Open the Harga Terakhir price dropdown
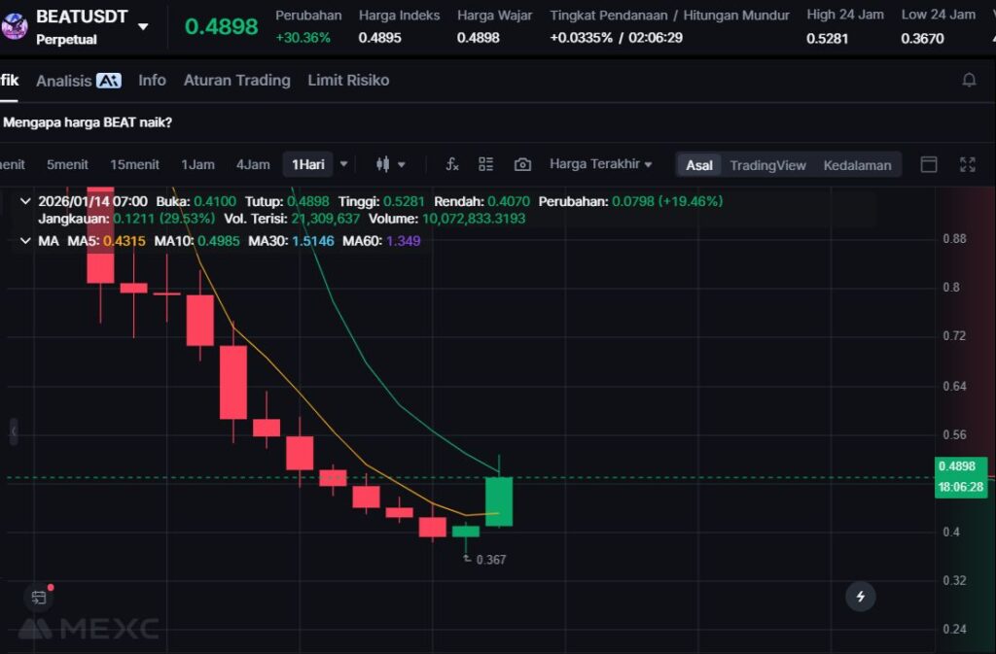 pos(600,164)
